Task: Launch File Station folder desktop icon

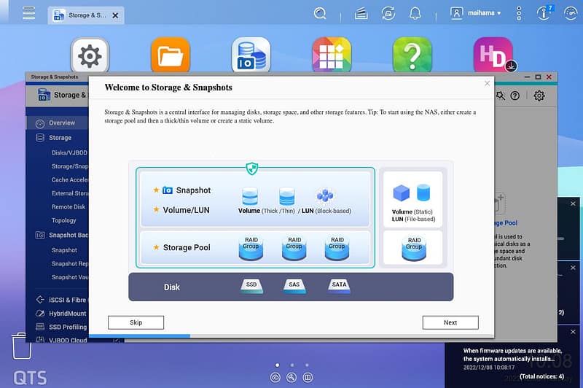Action: coord(171,55)
